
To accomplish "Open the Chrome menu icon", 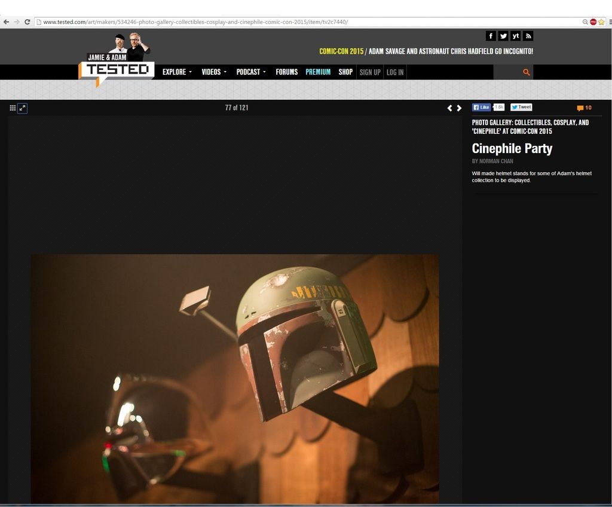I will point(610,22).
